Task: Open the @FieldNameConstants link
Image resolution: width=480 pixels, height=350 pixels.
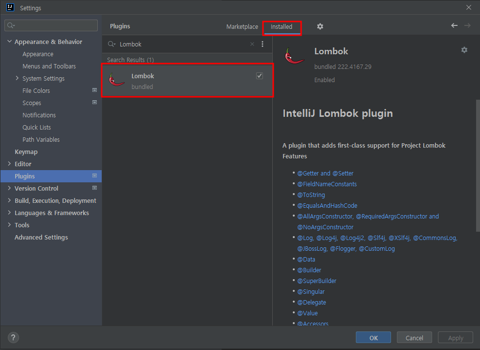Action: [327, 184]
